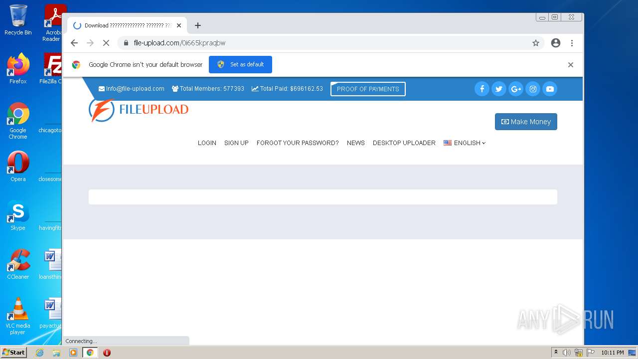638x359 pixels.
Task: Open the Recycle Bin desktop icon
Action: (18, 20)
